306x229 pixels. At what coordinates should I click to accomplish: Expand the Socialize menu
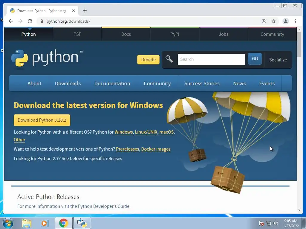pos(278,60)
